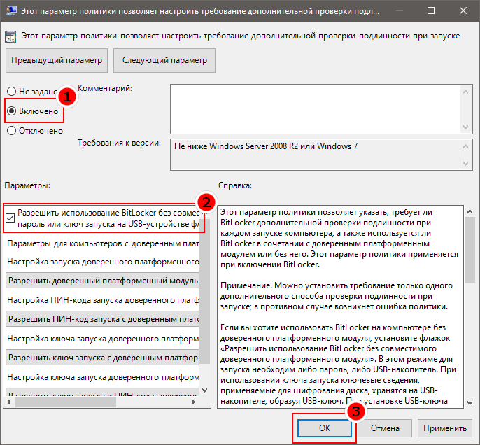Image resolution: width=480 pixels, height=445 pixels.
Task: Click the 'Параметры:' label
Action: click(27, 185)
